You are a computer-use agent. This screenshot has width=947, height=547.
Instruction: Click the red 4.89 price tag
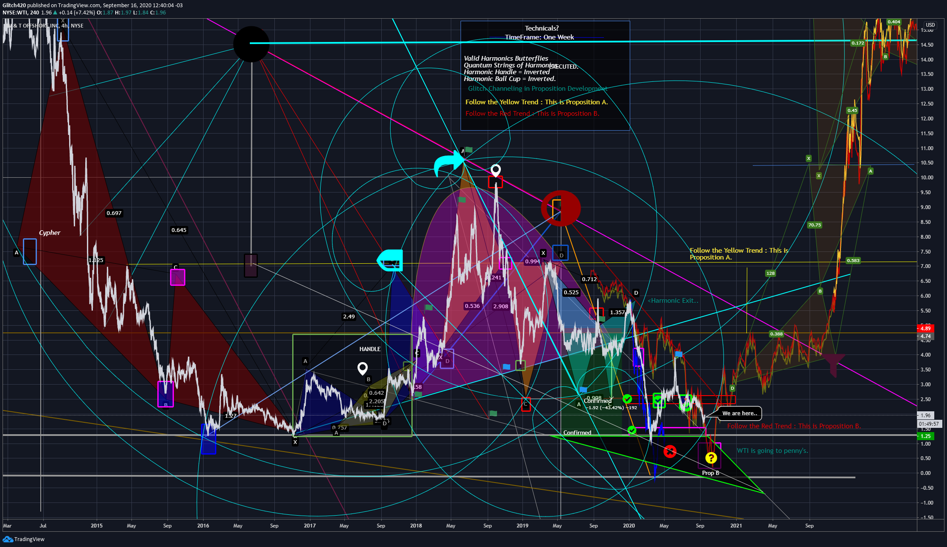[x=925, y=328]
